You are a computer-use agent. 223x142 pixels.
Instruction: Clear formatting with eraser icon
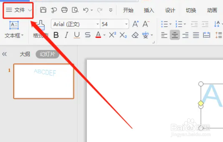pyautogui.click(x=135, y=35)
